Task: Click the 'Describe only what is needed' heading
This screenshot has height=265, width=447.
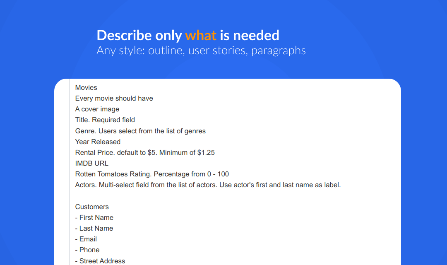Action: tap(188, 35)
